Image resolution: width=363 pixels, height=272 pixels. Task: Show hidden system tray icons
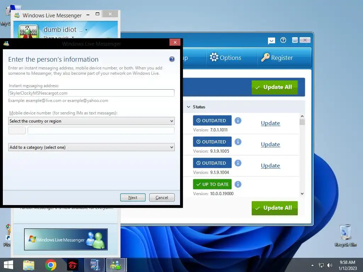(x=312, y=265)
